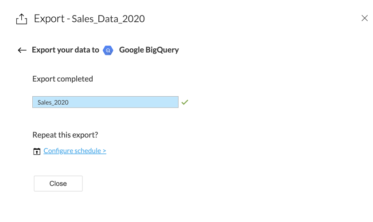
Task: Click the green checkmark beside Sales_2020
Action: pyautogui.click(x=185, y=102)
